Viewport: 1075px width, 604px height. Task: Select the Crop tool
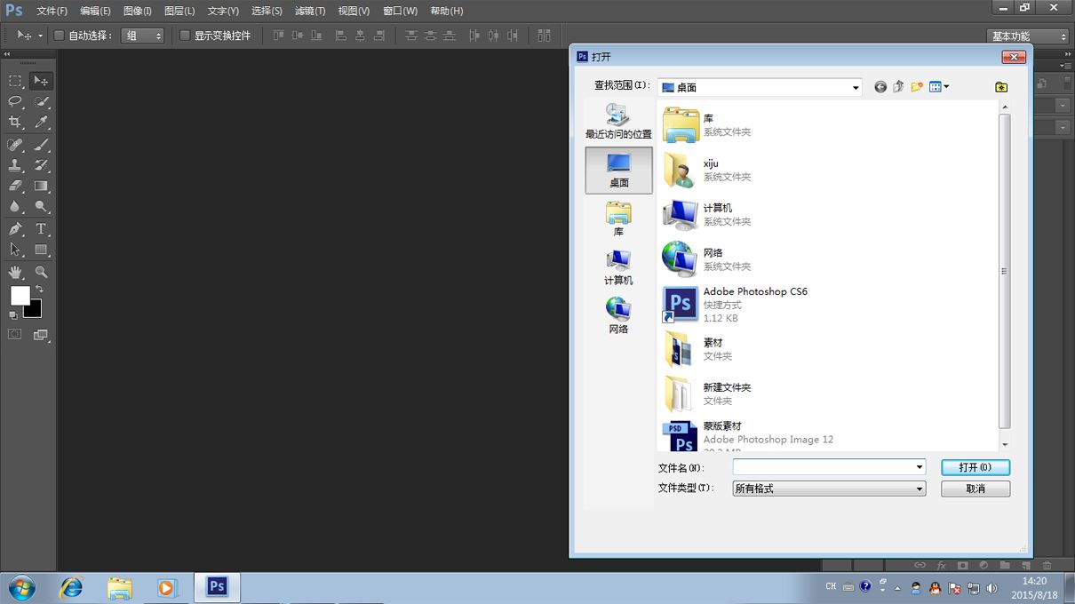[x=15, y=123]
